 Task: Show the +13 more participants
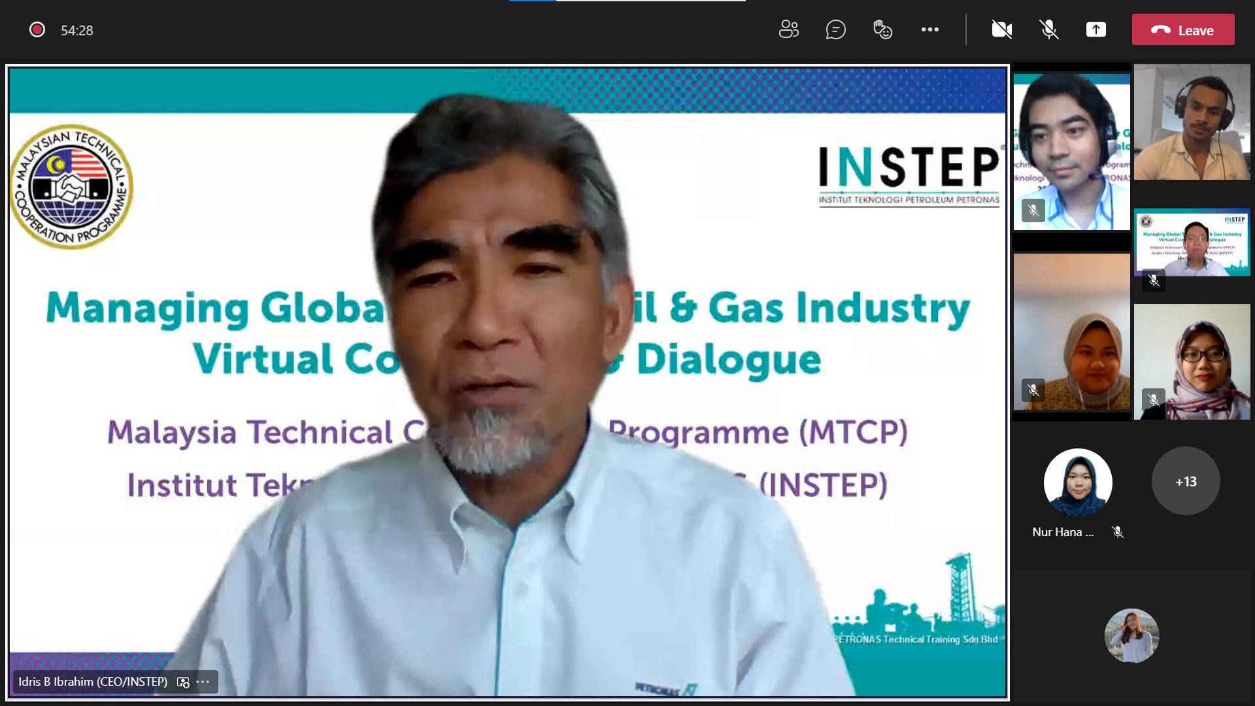point(1186,481)
